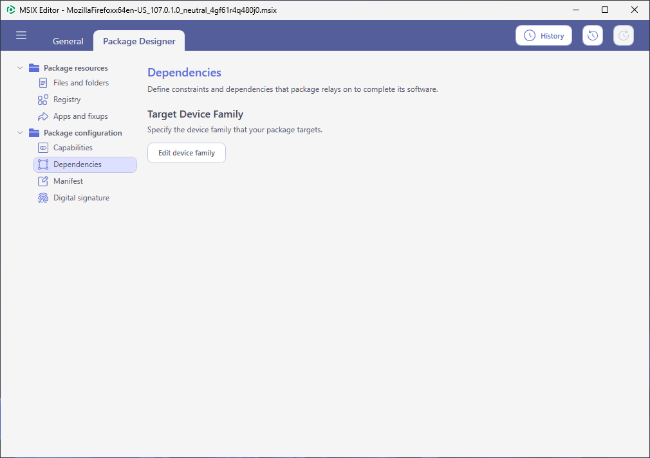The height and width of the screenshot is (458, 650).
Task: Collapse the Package resources group
Action: (20, 68)
